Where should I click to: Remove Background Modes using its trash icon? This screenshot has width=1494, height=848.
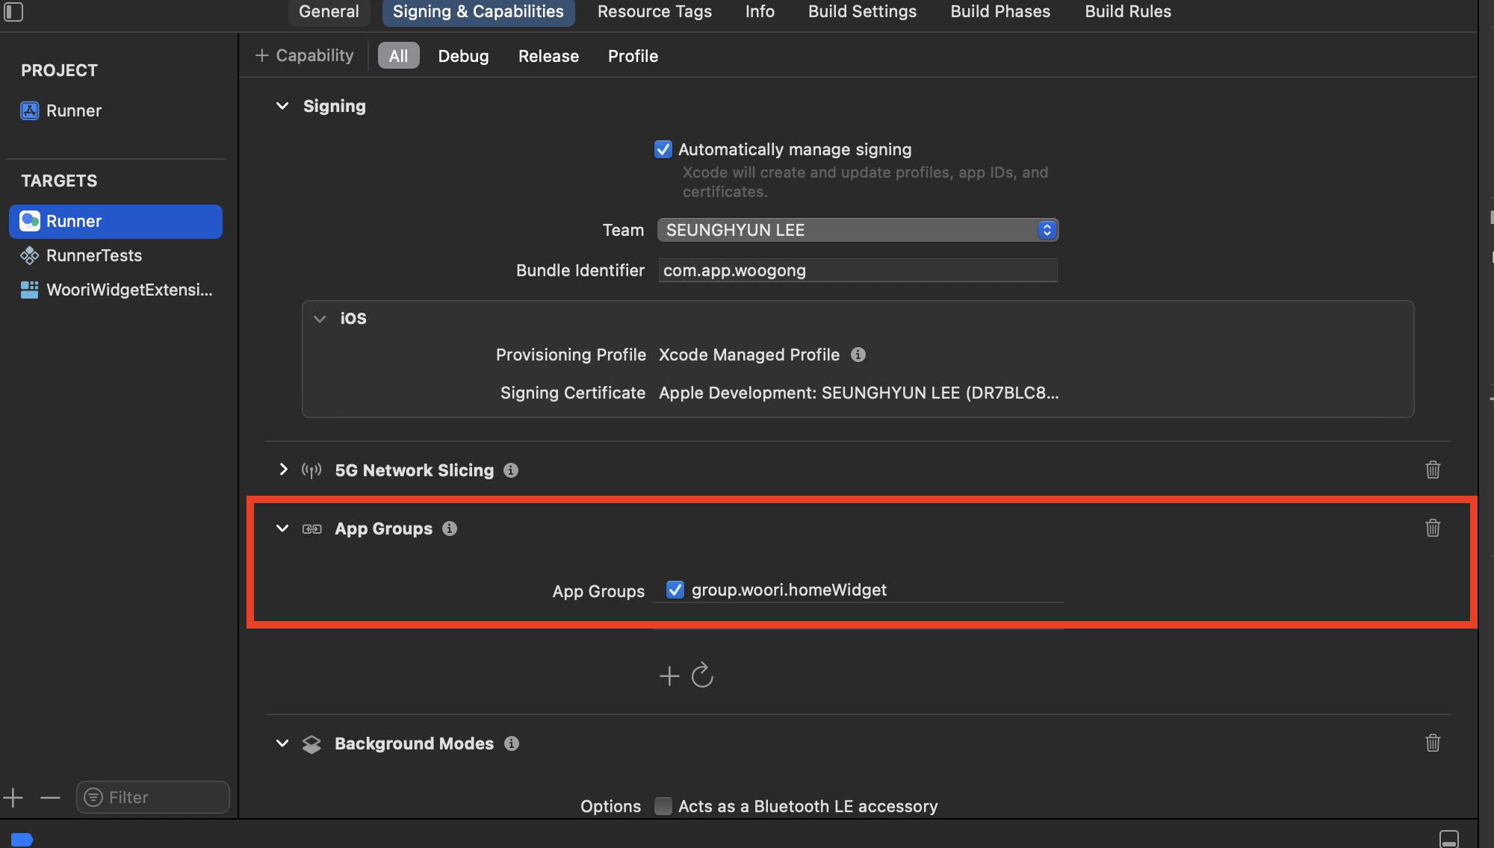click(x=1432, y=743)
